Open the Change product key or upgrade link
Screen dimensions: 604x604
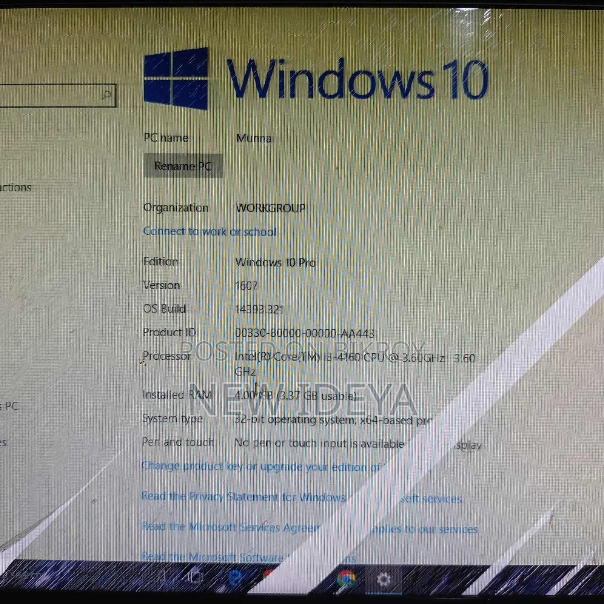[263, 467]
